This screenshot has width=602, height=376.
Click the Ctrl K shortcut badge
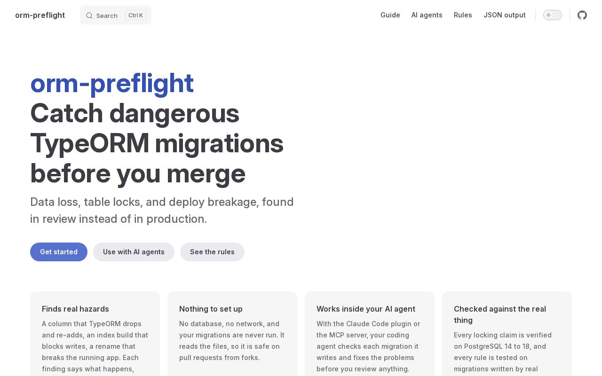[x=135, y=15]
